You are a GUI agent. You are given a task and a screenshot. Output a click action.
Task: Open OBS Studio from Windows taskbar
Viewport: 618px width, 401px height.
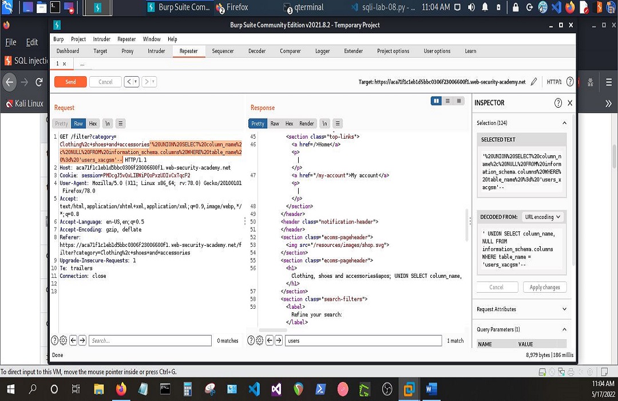point(387,390)
